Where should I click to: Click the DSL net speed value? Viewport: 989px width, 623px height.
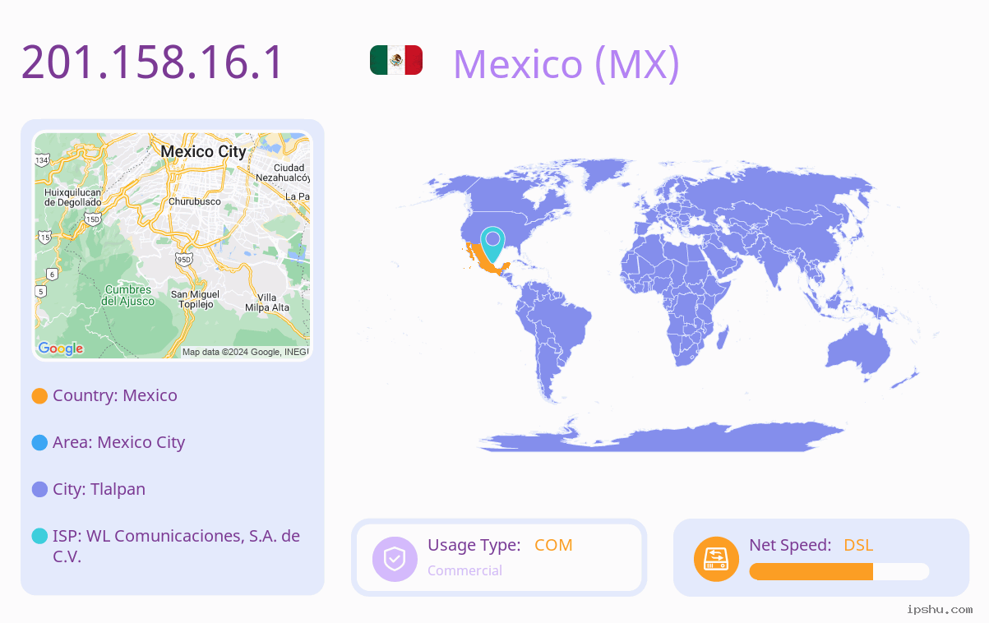(858, 545)
